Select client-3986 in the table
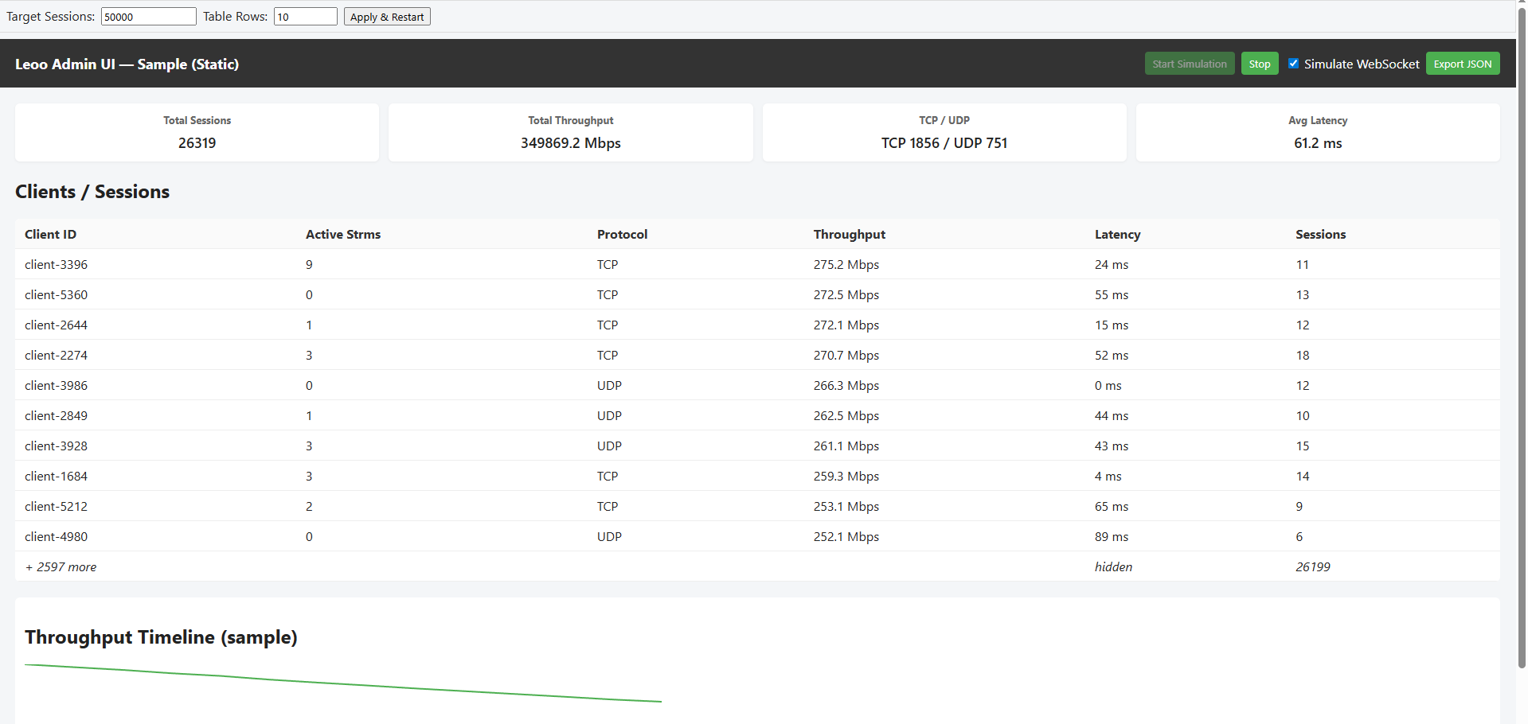This screenshot has height=724, width=1528. click(56, 385)
